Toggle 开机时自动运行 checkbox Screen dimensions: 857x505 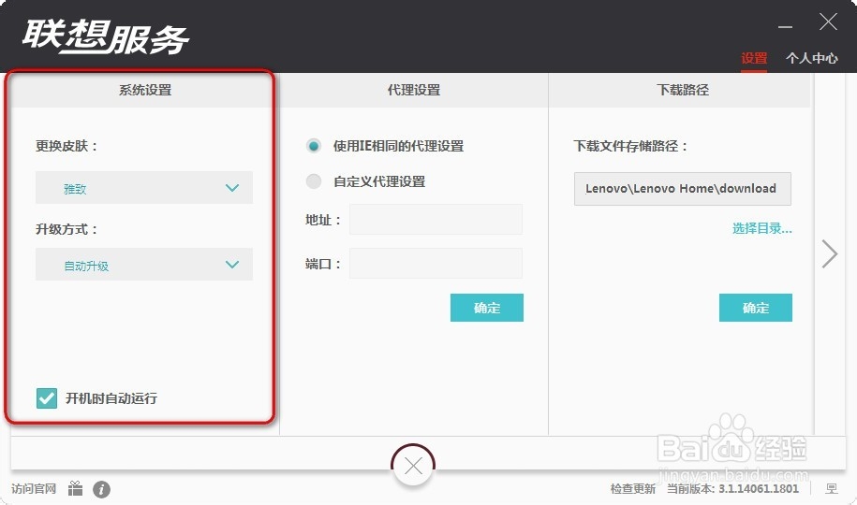(47, 398)
